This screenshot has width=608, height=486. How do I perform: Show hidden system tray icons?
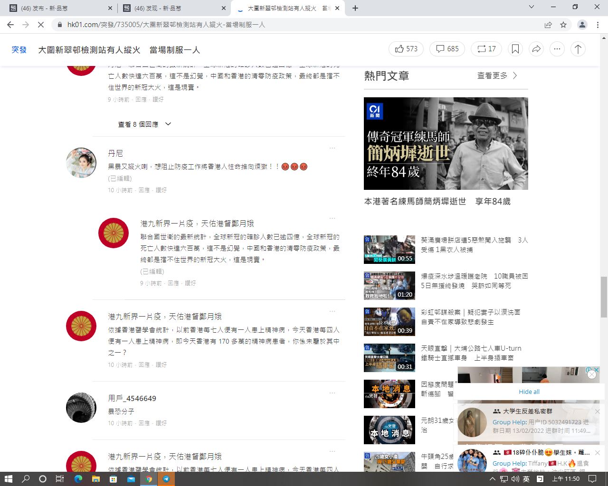tap(493, 479)
